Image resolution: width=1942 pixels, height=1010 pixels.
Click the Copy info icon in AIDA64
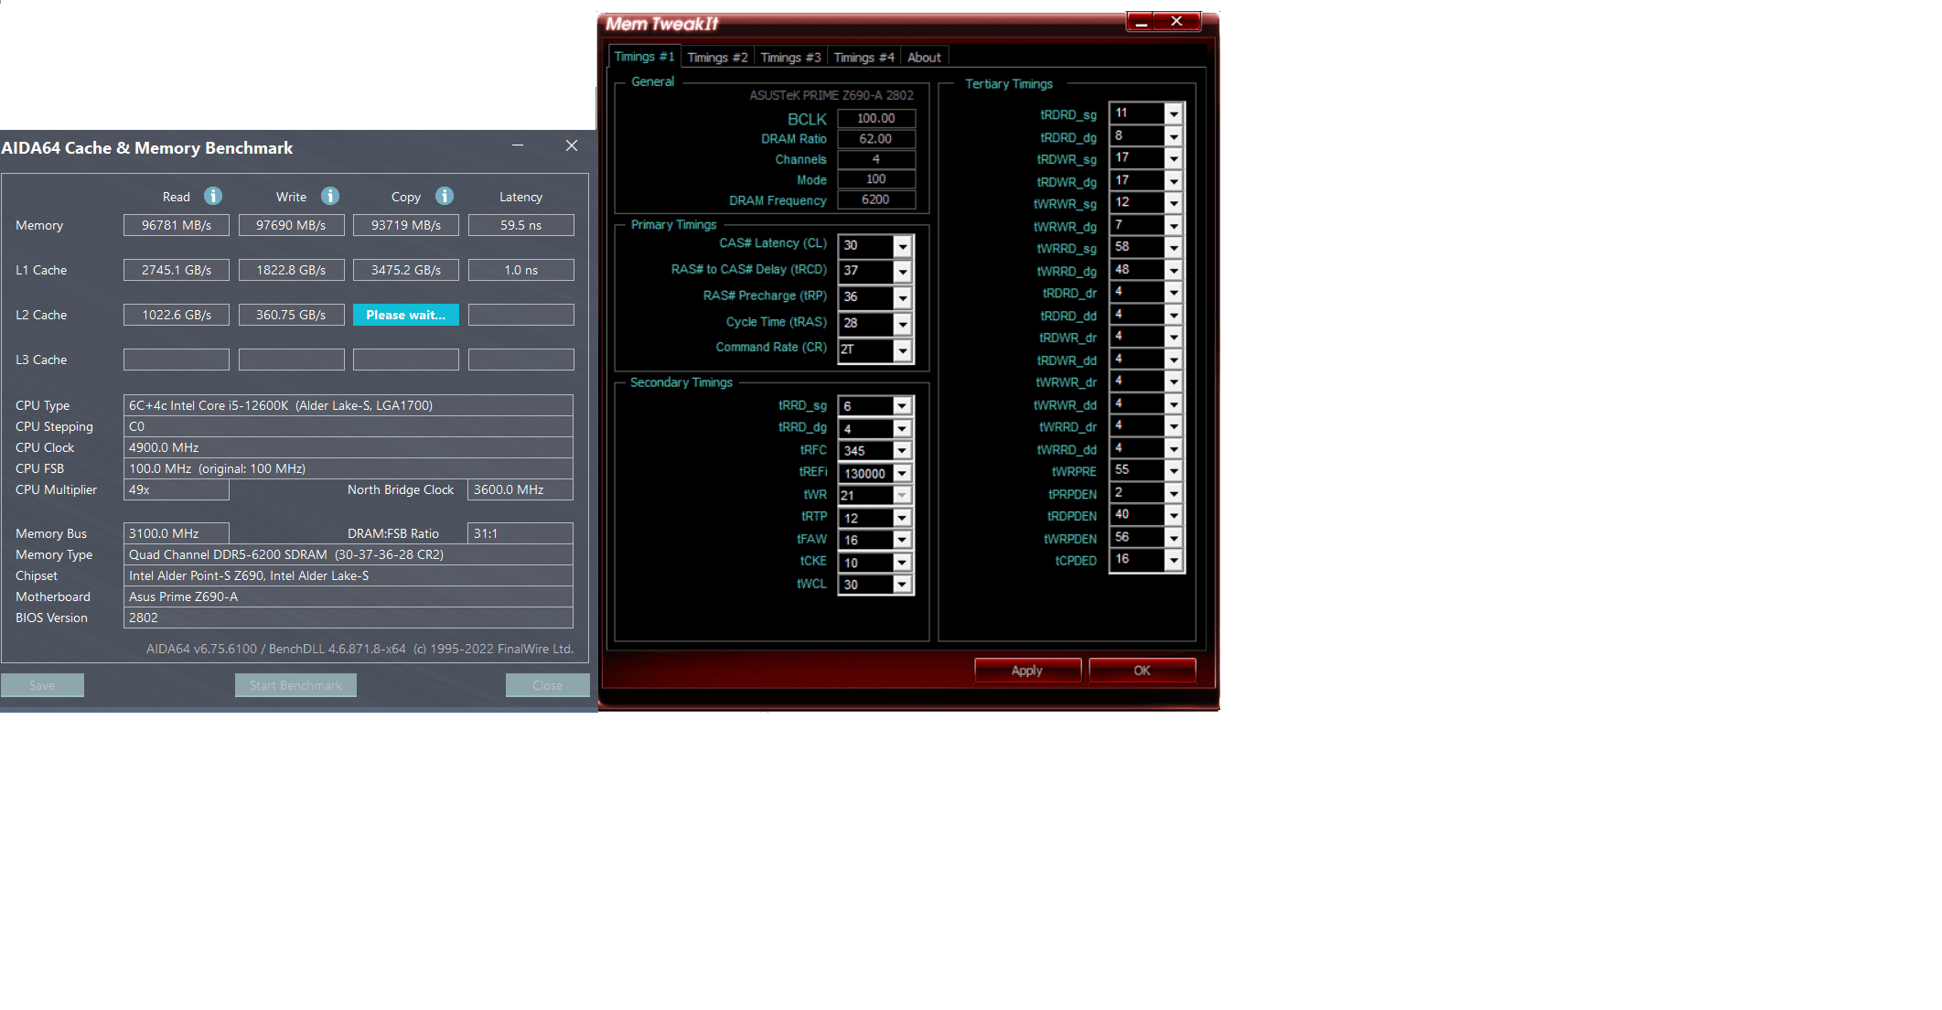pyautogui.click(x=445, y=196)
